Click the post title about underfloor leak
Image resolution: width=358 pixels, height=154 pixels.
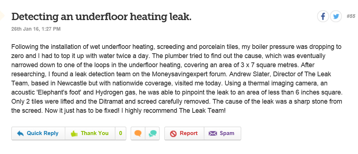click(101, 17)
